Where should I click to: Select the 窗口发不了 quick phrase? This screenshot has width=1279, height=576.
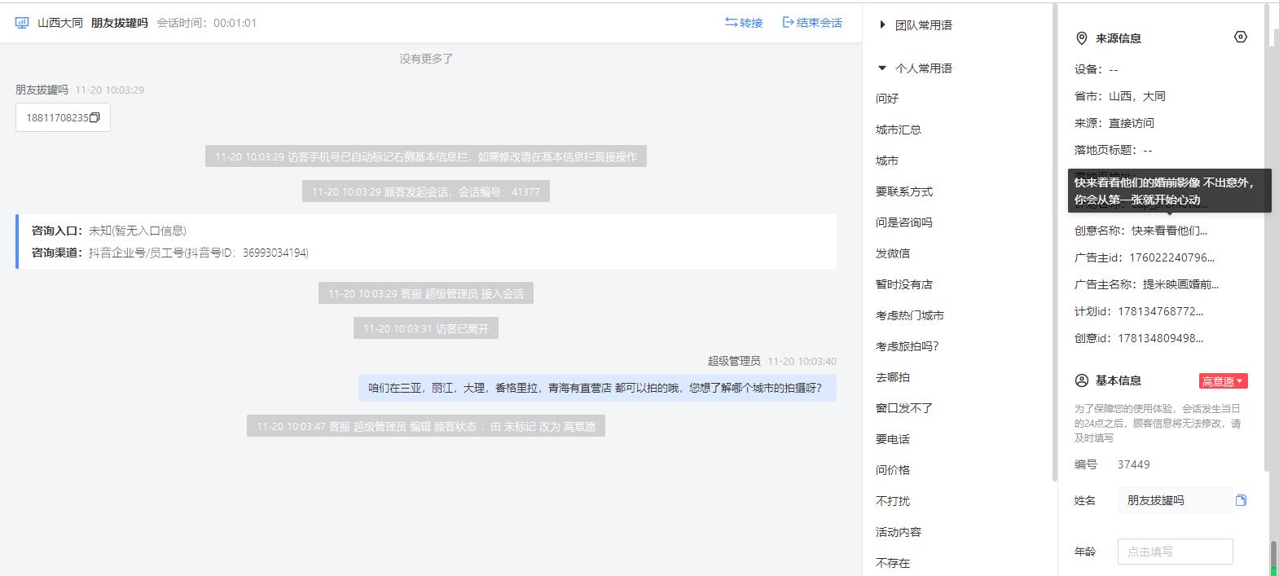pyautogui.click(x=904, y=408)
